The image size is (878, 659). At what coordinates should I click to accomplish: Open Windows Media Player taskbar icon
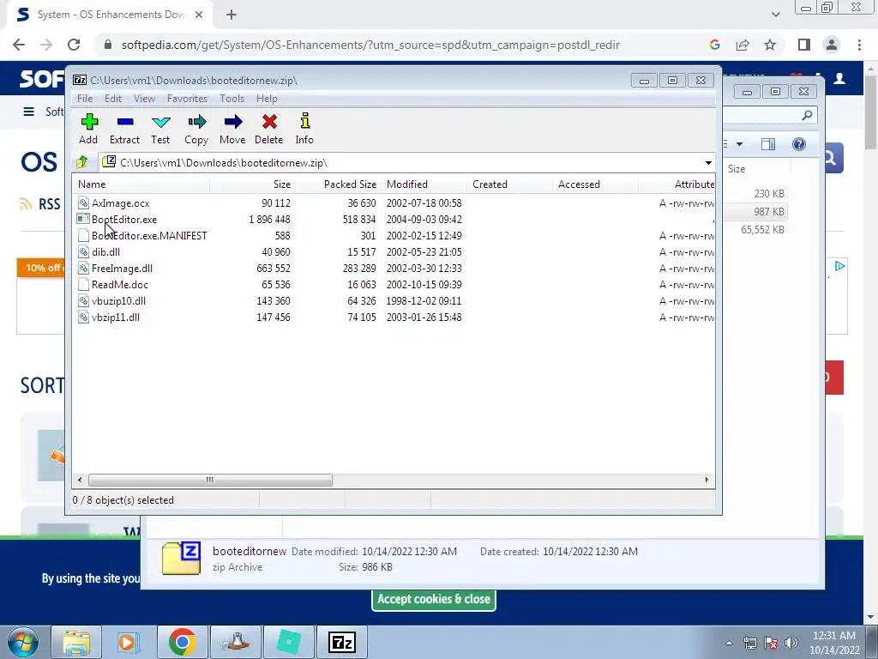(129, 642)
